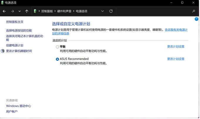Click 电源选项 breadcrumb
This screenshot has width=200, height=119.
pos(82,11)
